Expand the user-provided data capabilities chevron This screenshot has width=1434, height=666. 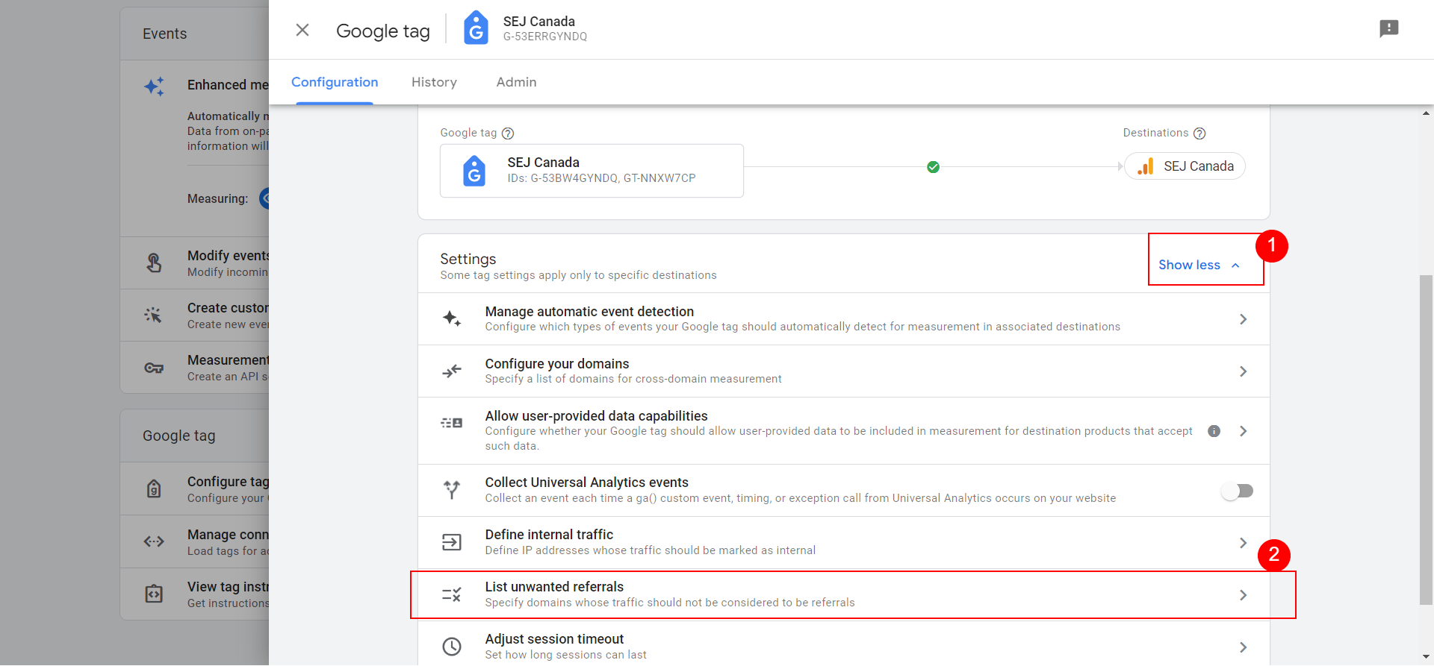pos(1243,431)
